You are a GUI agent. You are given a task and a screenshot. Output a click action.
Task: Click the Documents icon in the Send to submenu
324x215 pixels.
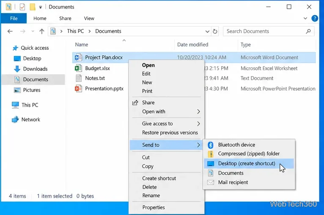point(211,173)
